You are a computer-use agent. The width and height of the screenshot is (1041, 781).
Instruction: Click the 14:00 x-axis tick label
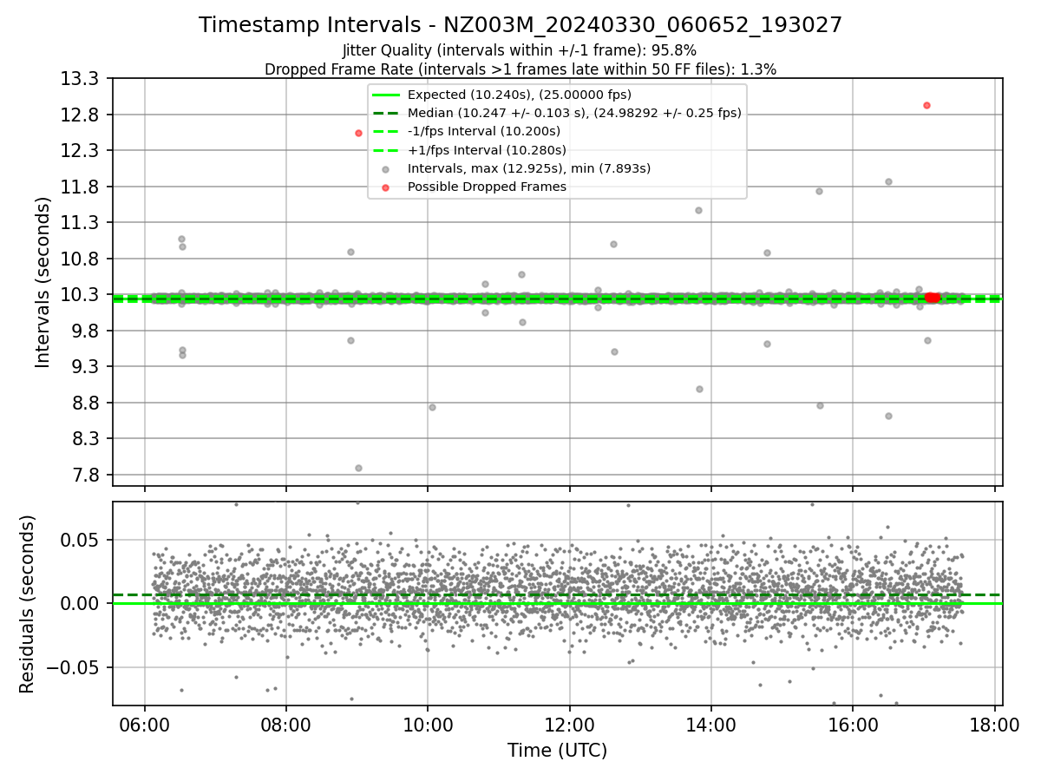pyautogui.click(x=711, y=724)
